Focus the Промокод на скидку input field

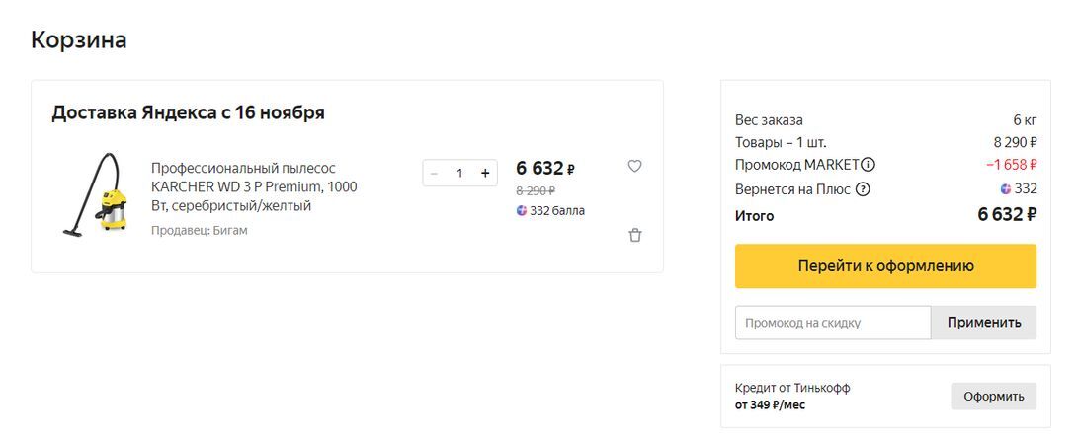click(x=833, y=323)
